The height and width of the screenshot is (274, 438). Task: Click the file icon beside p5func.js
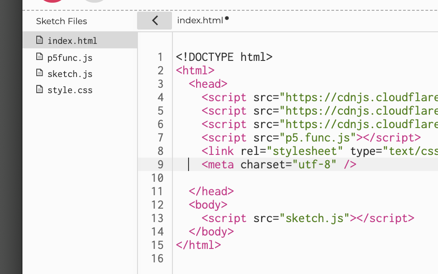(40, 57)
